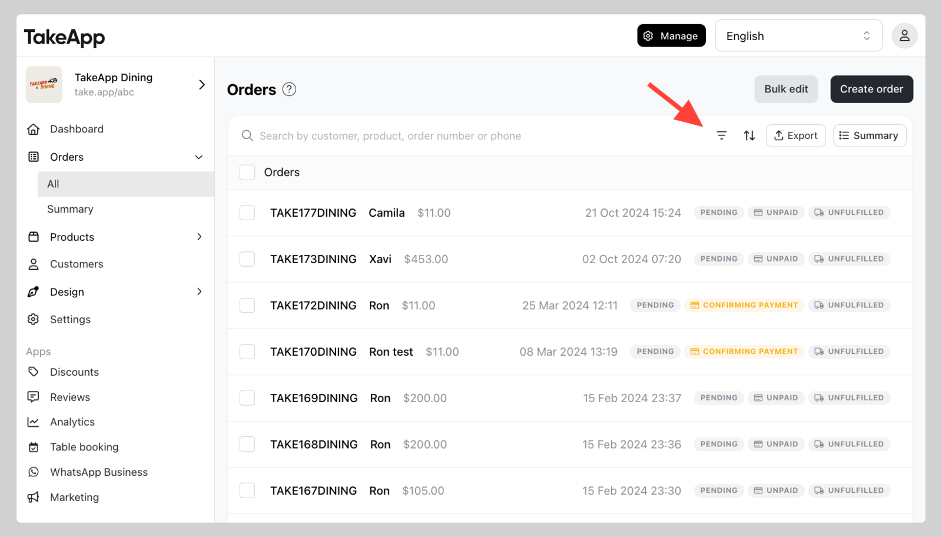The height and width of the screenshot is (537, 942).
Task: Click the Bulk edit button
Action: 786,89
